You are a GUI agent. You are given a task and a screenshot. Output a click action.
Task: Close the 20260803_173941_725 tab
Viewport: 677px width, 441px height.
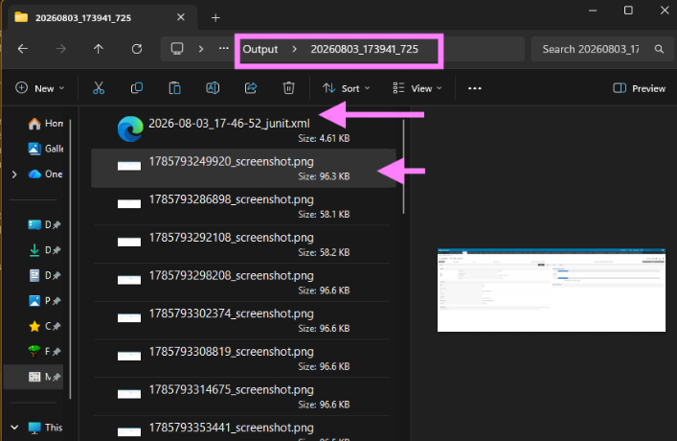click(x=181, y=17)
